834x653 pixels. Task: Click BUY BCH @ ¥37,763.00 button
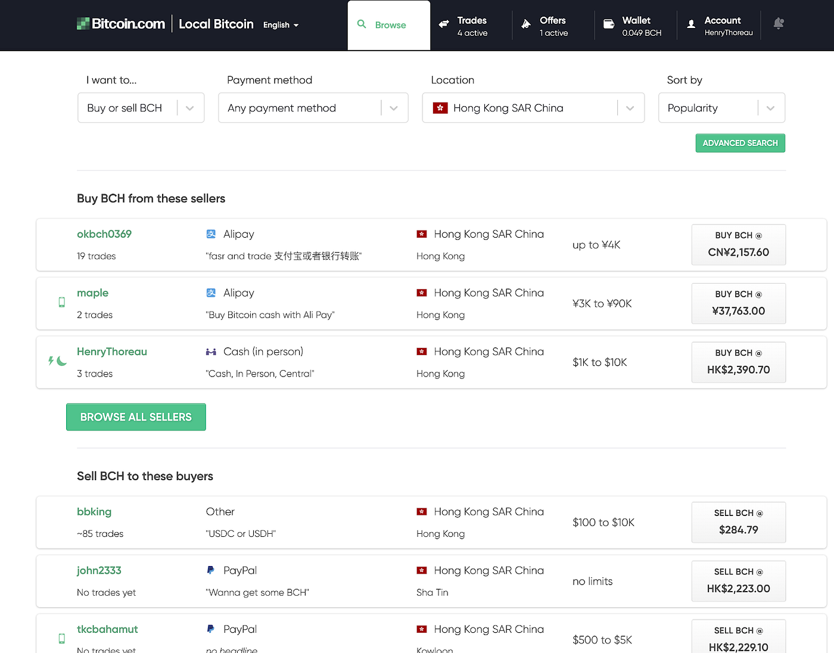pos(739,304)
